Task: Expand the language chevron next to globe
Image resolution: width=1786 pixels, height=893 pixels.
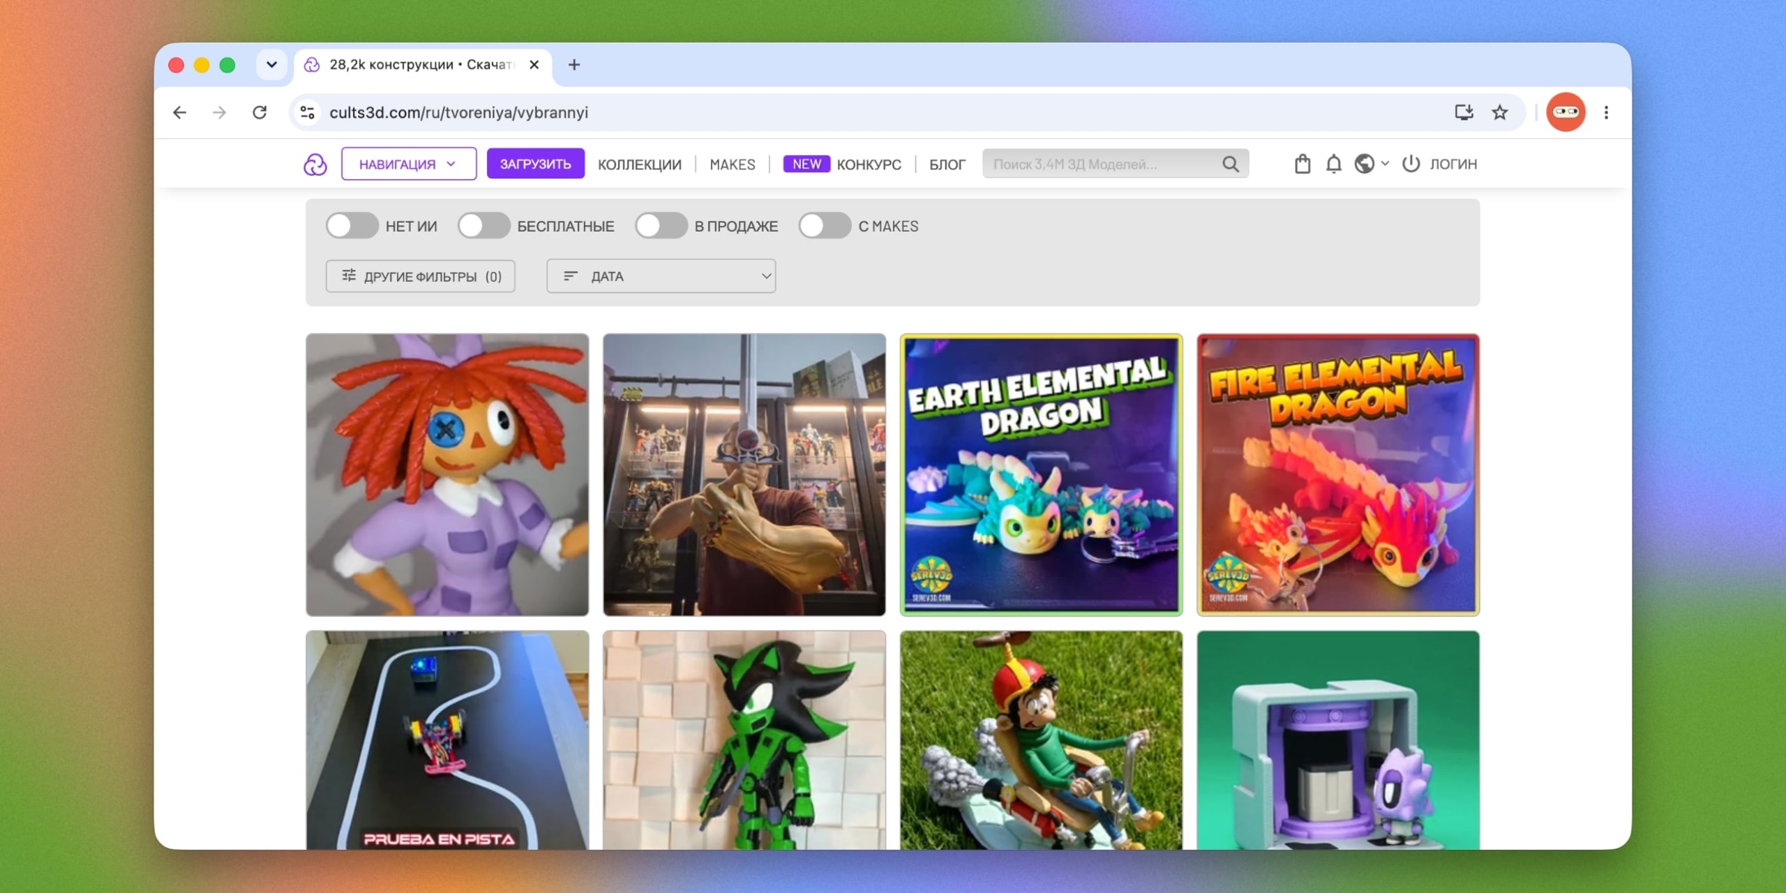Action: tap(1385, 164)
